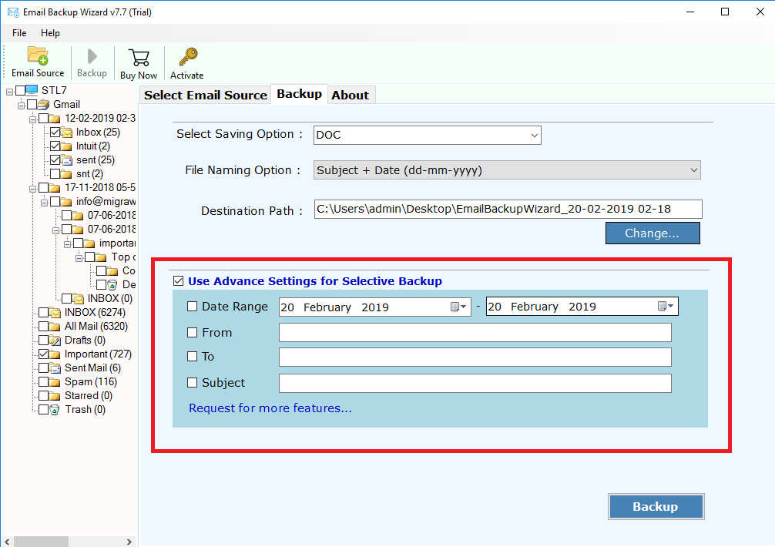Click the Starred (0) folder icon

pyautogui.click(x=55, y=396)
